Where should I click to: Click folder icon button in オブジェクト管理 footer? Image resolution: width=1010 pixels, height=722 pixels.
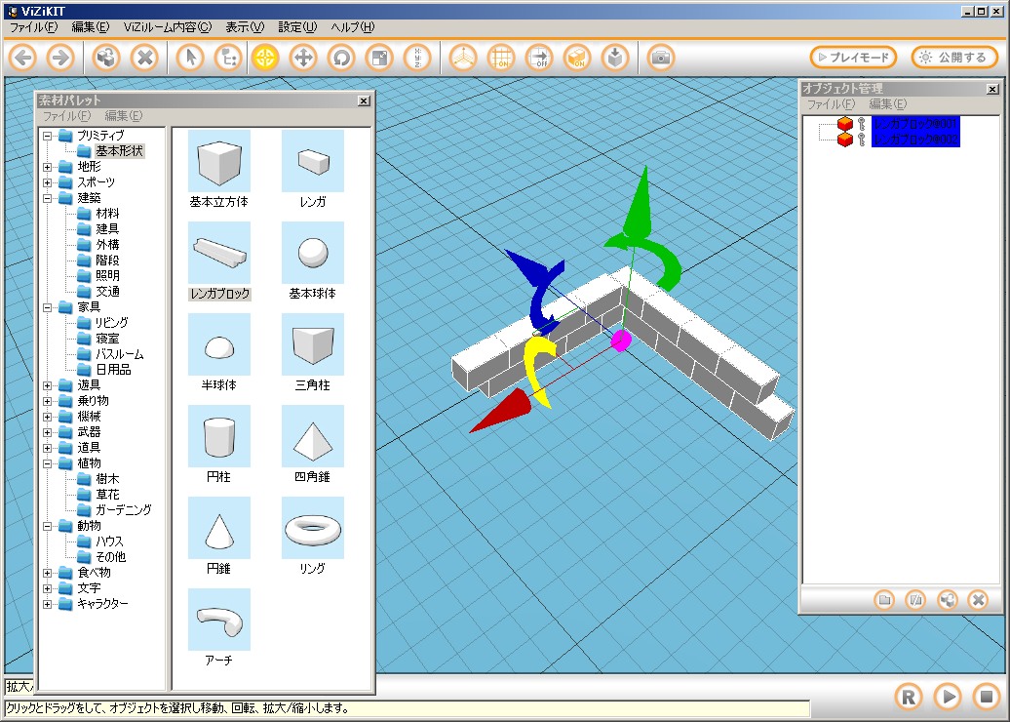884,600
